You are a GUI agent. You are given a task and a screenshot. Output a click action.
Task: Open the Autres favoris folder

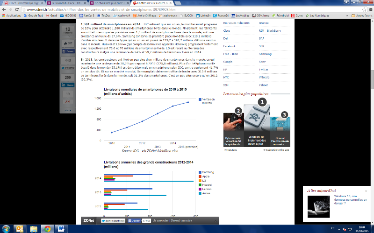coord(362,15)
